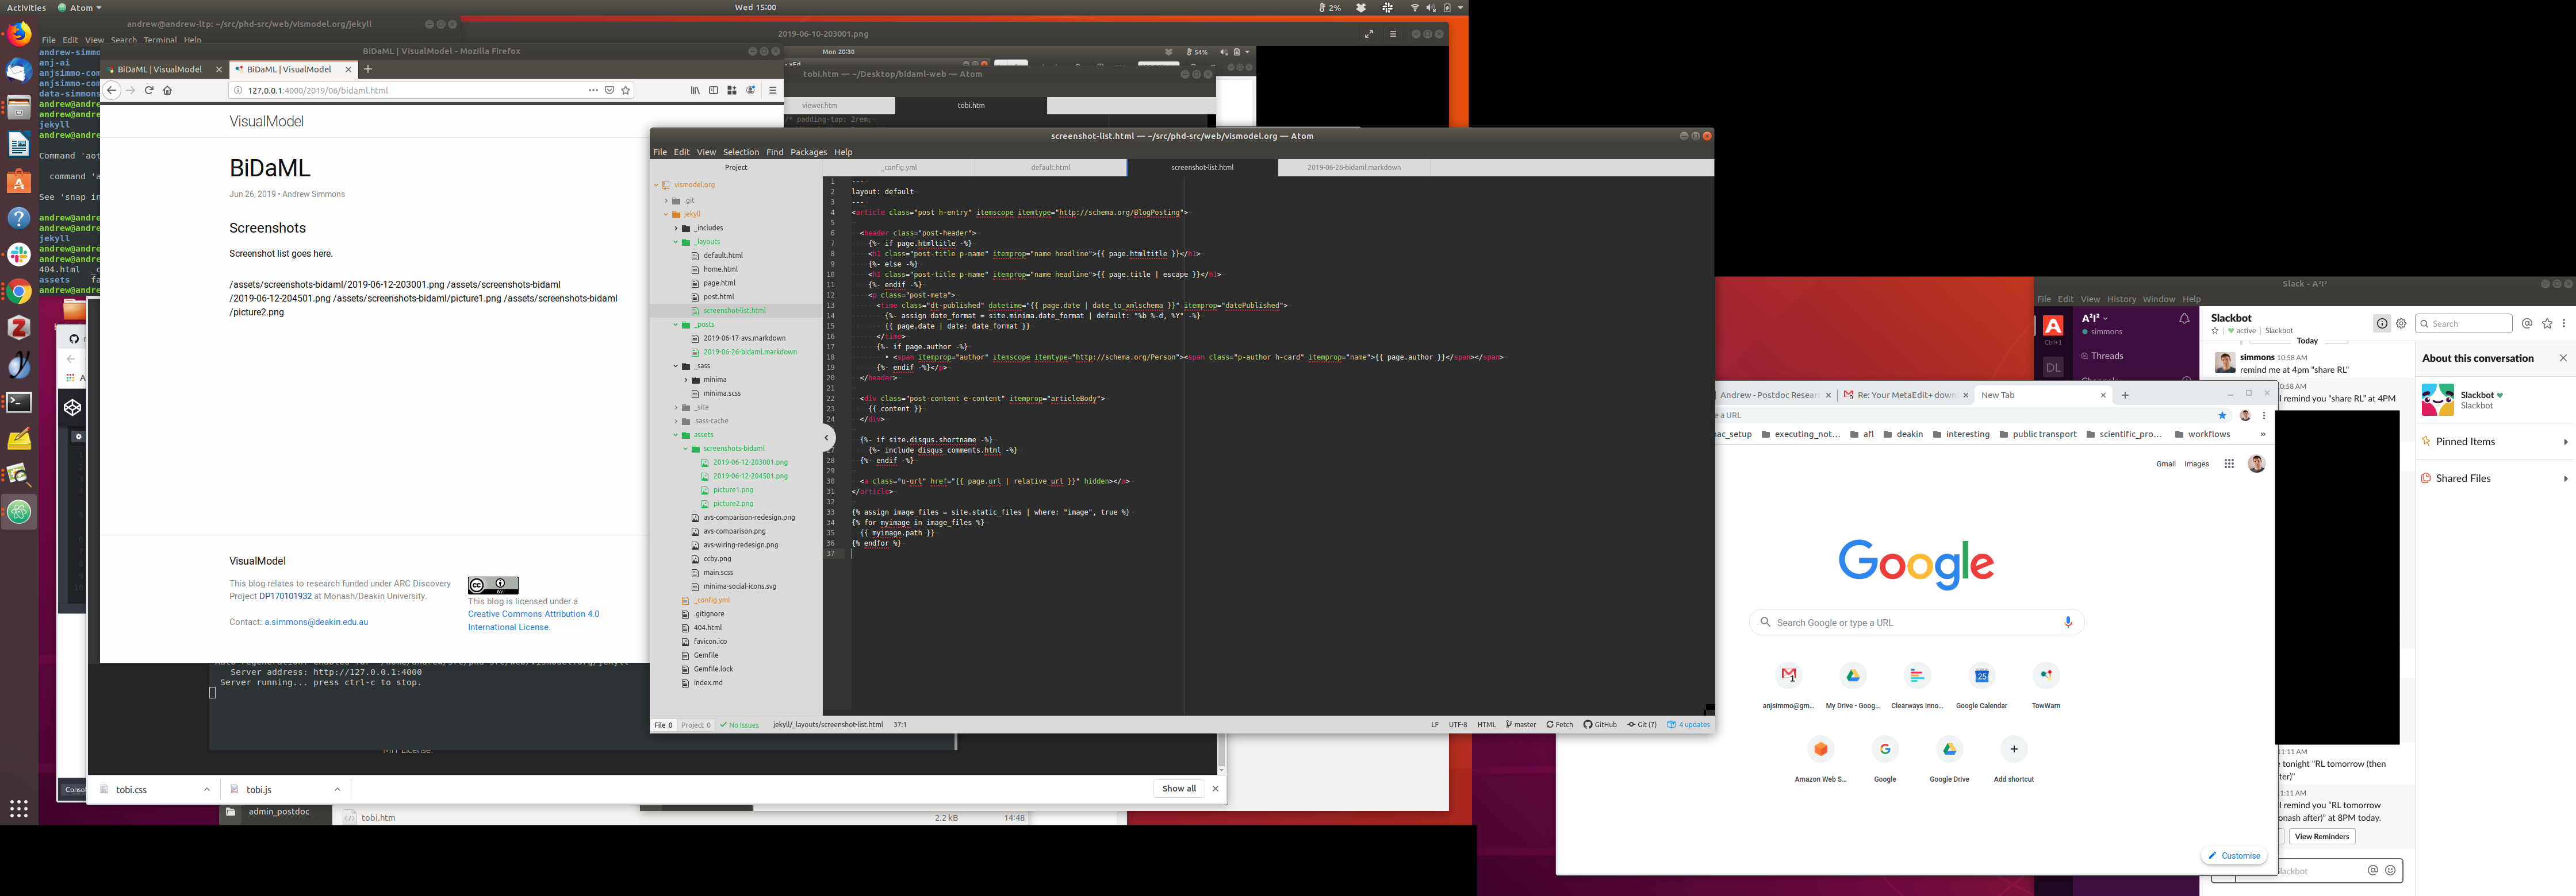Toggle Slack conversation details info icon

pyautogui.click(x=2382, y=323)
